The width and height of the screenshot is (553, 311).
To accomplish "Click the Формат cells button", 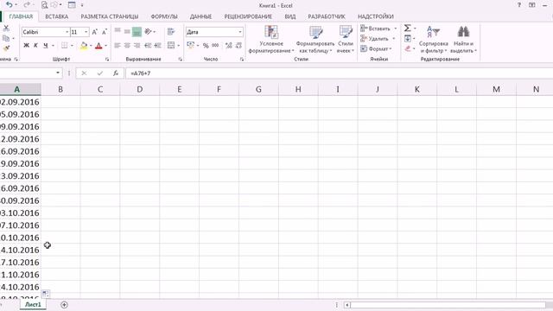I will point(377,48).
